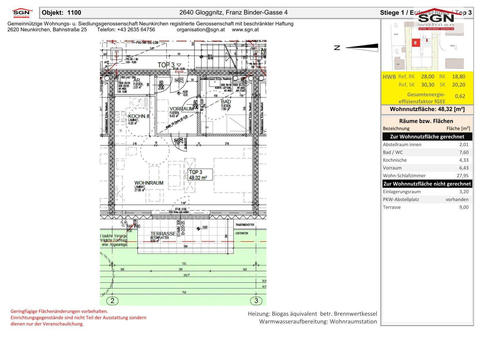Select '2620 Neunkirchen, Bahnstraße 25' address

click(47, 30)
